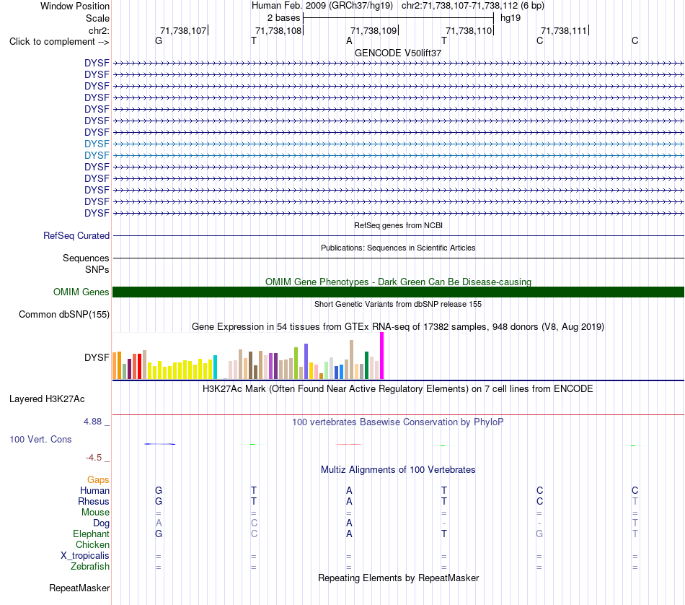Click the Layered H3K27Ac track label
This screenshot has height=605, width=685.
point(47,399)
